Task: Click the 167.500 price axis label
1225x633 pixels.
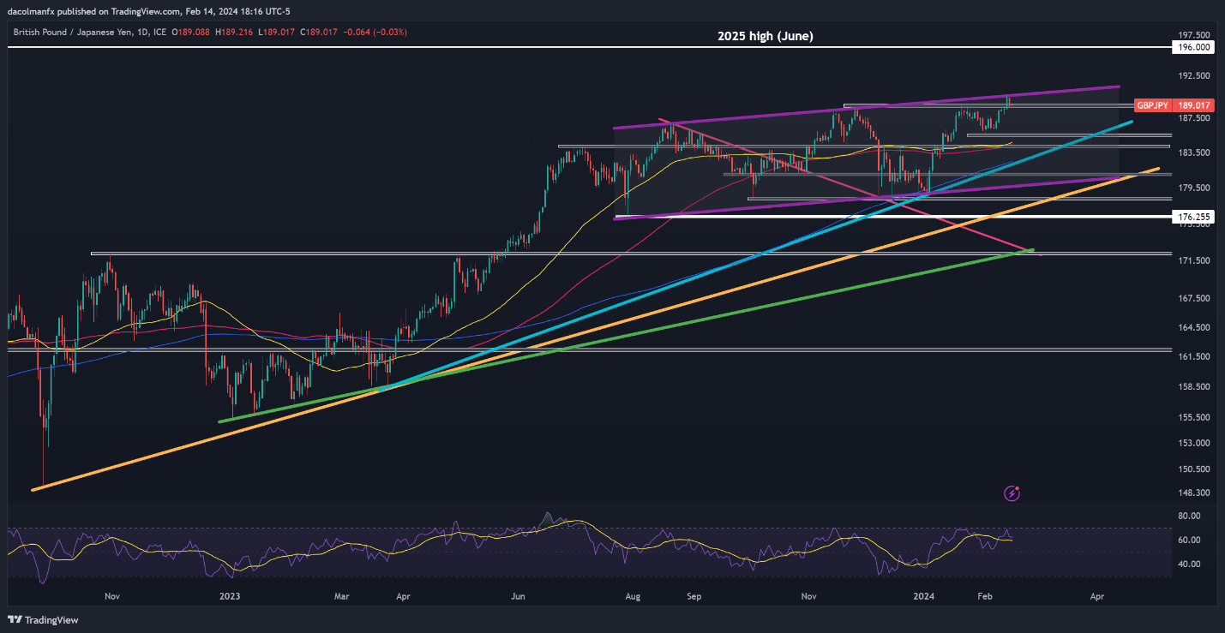Action: point(1193,298)
